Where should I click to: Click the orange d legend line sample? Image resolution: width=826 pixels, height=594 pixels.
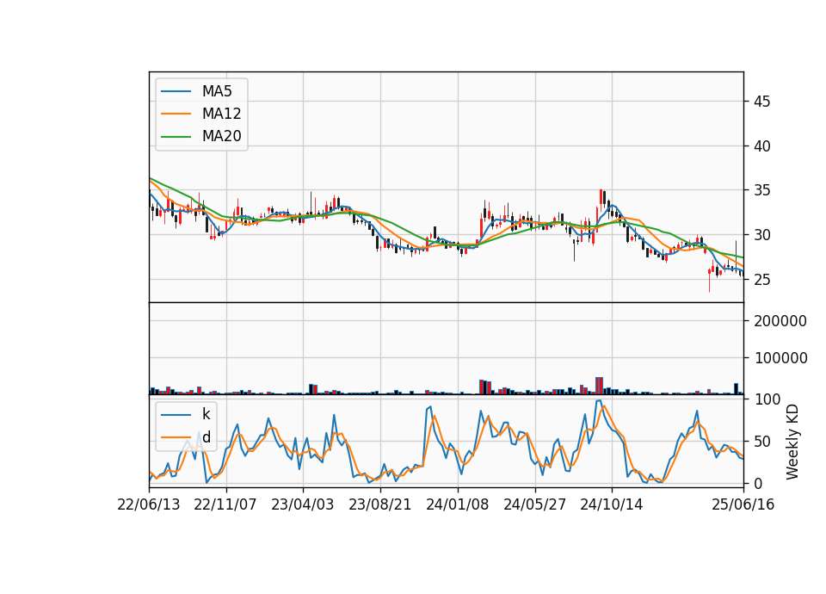point(176,437)
